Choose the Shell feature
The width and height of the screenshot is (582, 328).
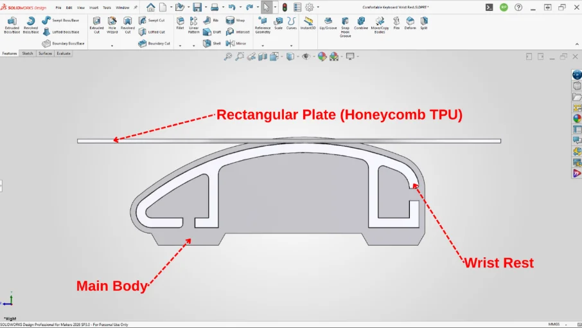click(x=212, y=44)
